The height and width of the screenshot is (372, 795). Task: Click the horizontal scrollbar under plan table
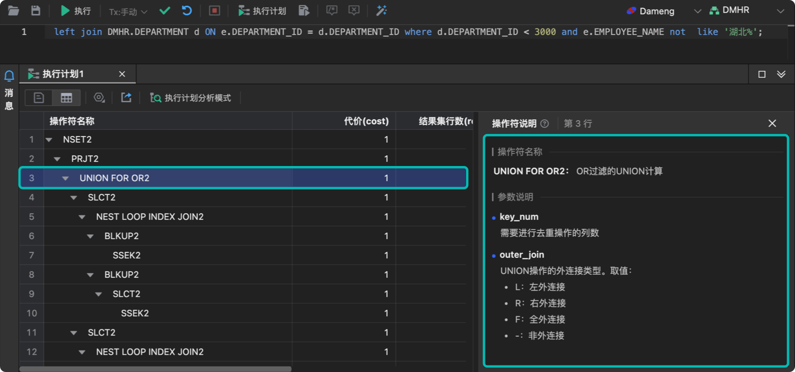tap(155, 369)
